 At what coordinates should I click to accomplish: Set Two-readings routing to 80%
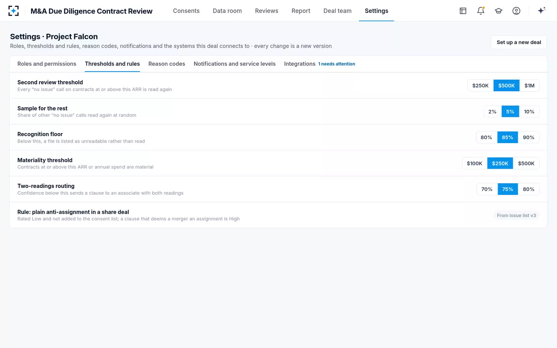click(x=529, y=189)
